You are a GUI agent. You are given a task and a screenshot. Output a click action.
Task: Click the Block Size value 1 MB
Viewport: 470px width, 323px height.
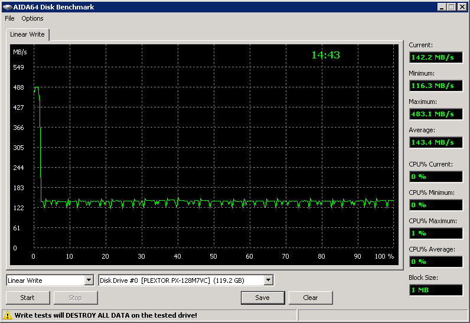[x=436, y=290]
